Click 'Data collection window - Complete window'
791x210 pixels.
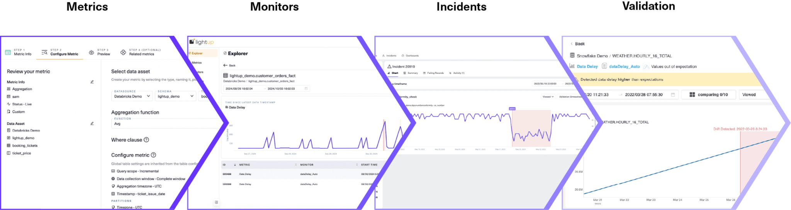coord(148,179)
